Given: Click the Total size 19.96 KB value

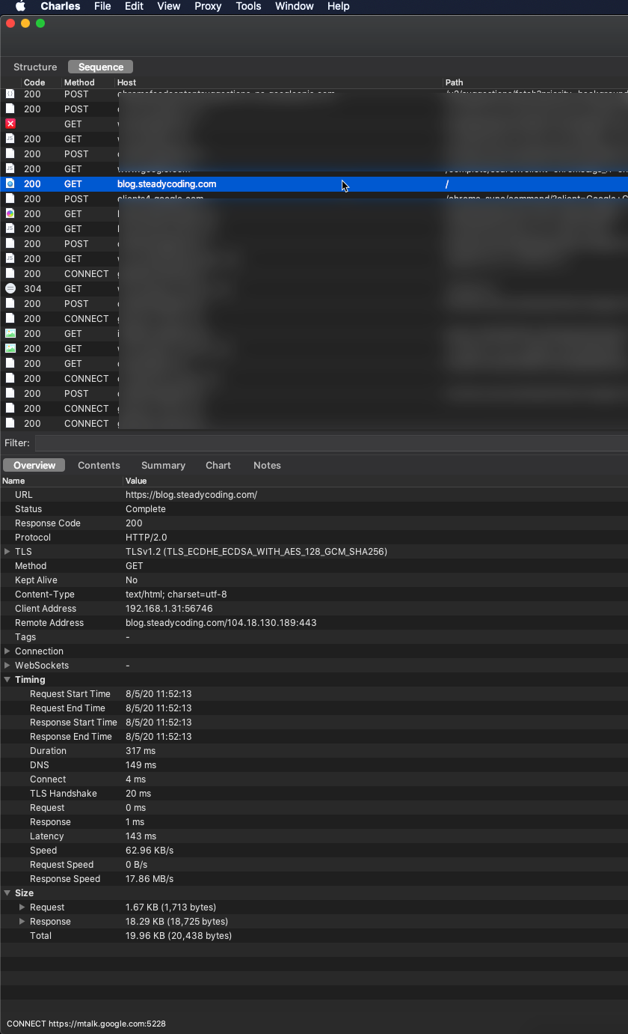Looking at the screenshot, I should click(179, 936).
